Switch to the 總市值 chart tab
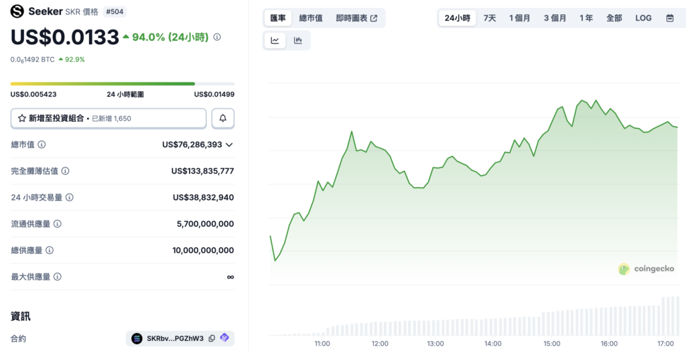Image resolution: width=686 pixels, height=351 pixels. pyautogui.click(x=310, y=18)
